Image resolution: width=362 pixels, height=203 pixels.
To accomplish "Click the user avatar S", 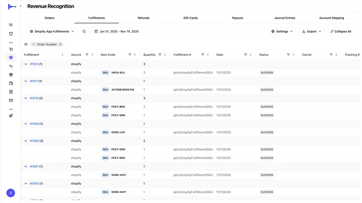I will [x=10, y=193].
